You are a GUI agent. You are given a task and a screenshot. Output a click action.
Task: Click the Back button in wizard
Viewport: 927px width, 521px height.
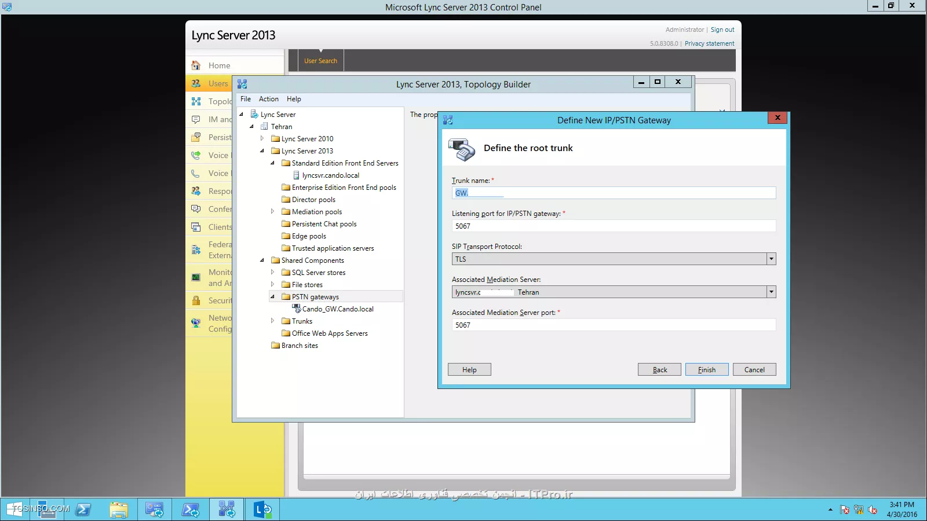tap(659, 369)
